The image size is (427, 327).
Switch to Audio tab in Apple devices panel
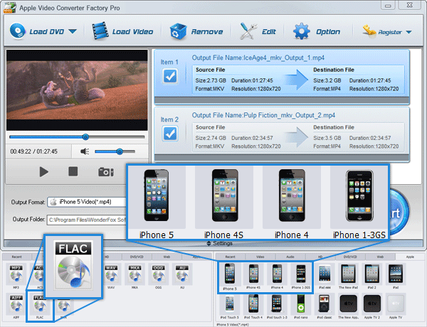(290, 257)
